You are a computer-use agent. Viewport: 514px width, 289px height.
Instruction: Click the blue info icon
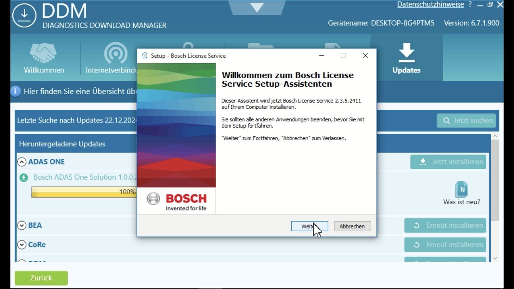click(x=15, y=91)
